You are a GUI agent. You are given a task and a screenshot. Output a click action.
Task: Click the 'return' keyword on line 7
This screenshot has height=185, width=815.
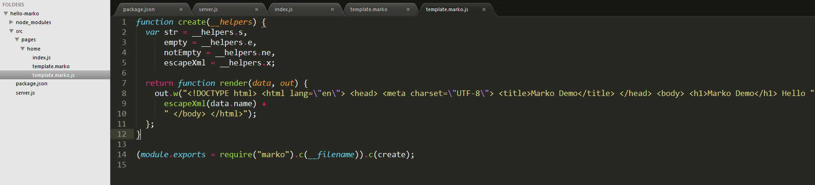(x=159, y=83)
